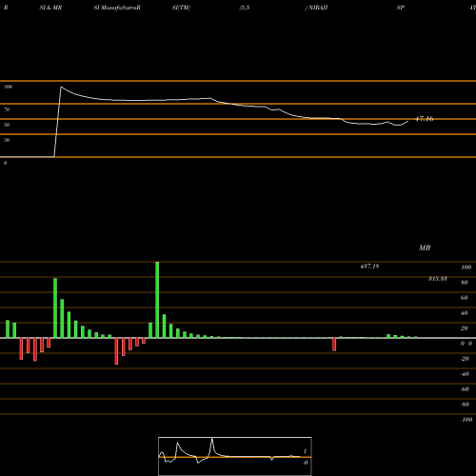
Task: Click the MR axis label 60
Action: [465, 298]
